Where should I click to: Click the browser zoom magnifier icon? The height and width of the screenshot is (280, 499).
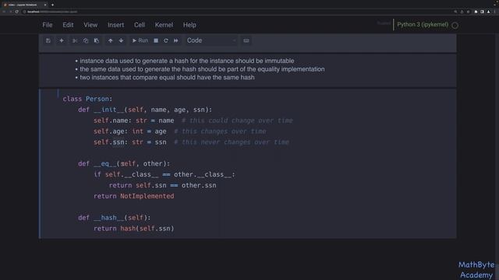(x=455, y=12)
